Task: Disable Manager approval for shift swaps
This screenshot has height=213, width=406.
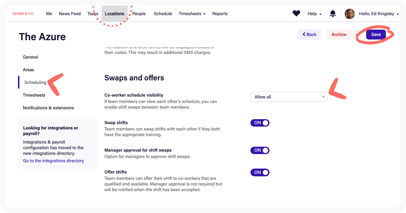Action: (260, 150)
